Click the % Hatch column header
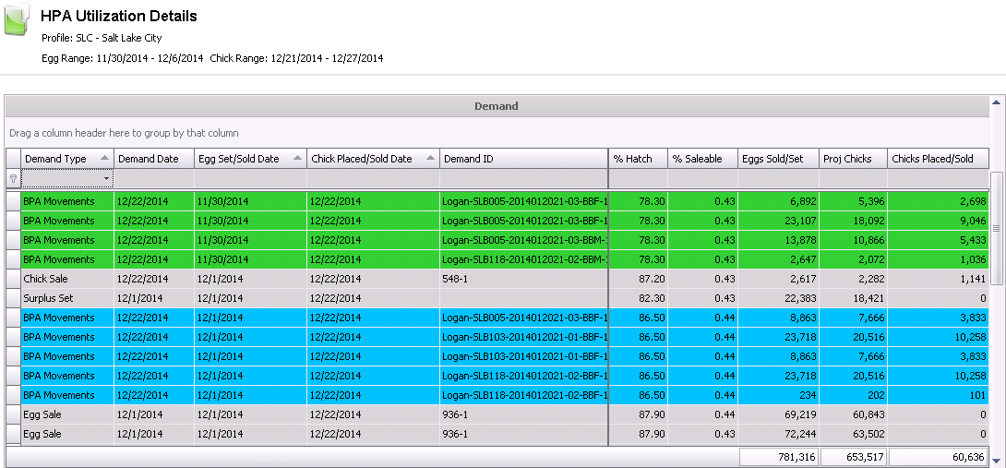 point(637,159)
